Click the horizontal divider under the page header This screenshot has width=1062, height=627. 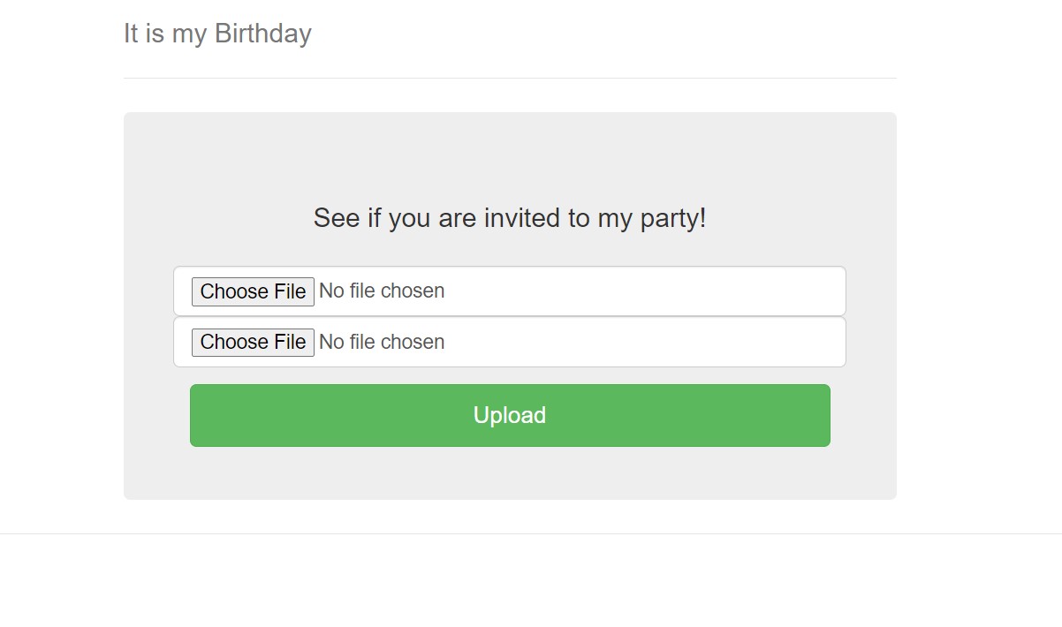coord(510,78)
